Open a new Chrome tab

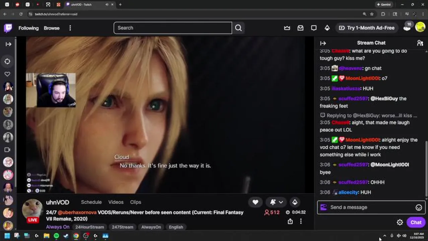[120, 5]
